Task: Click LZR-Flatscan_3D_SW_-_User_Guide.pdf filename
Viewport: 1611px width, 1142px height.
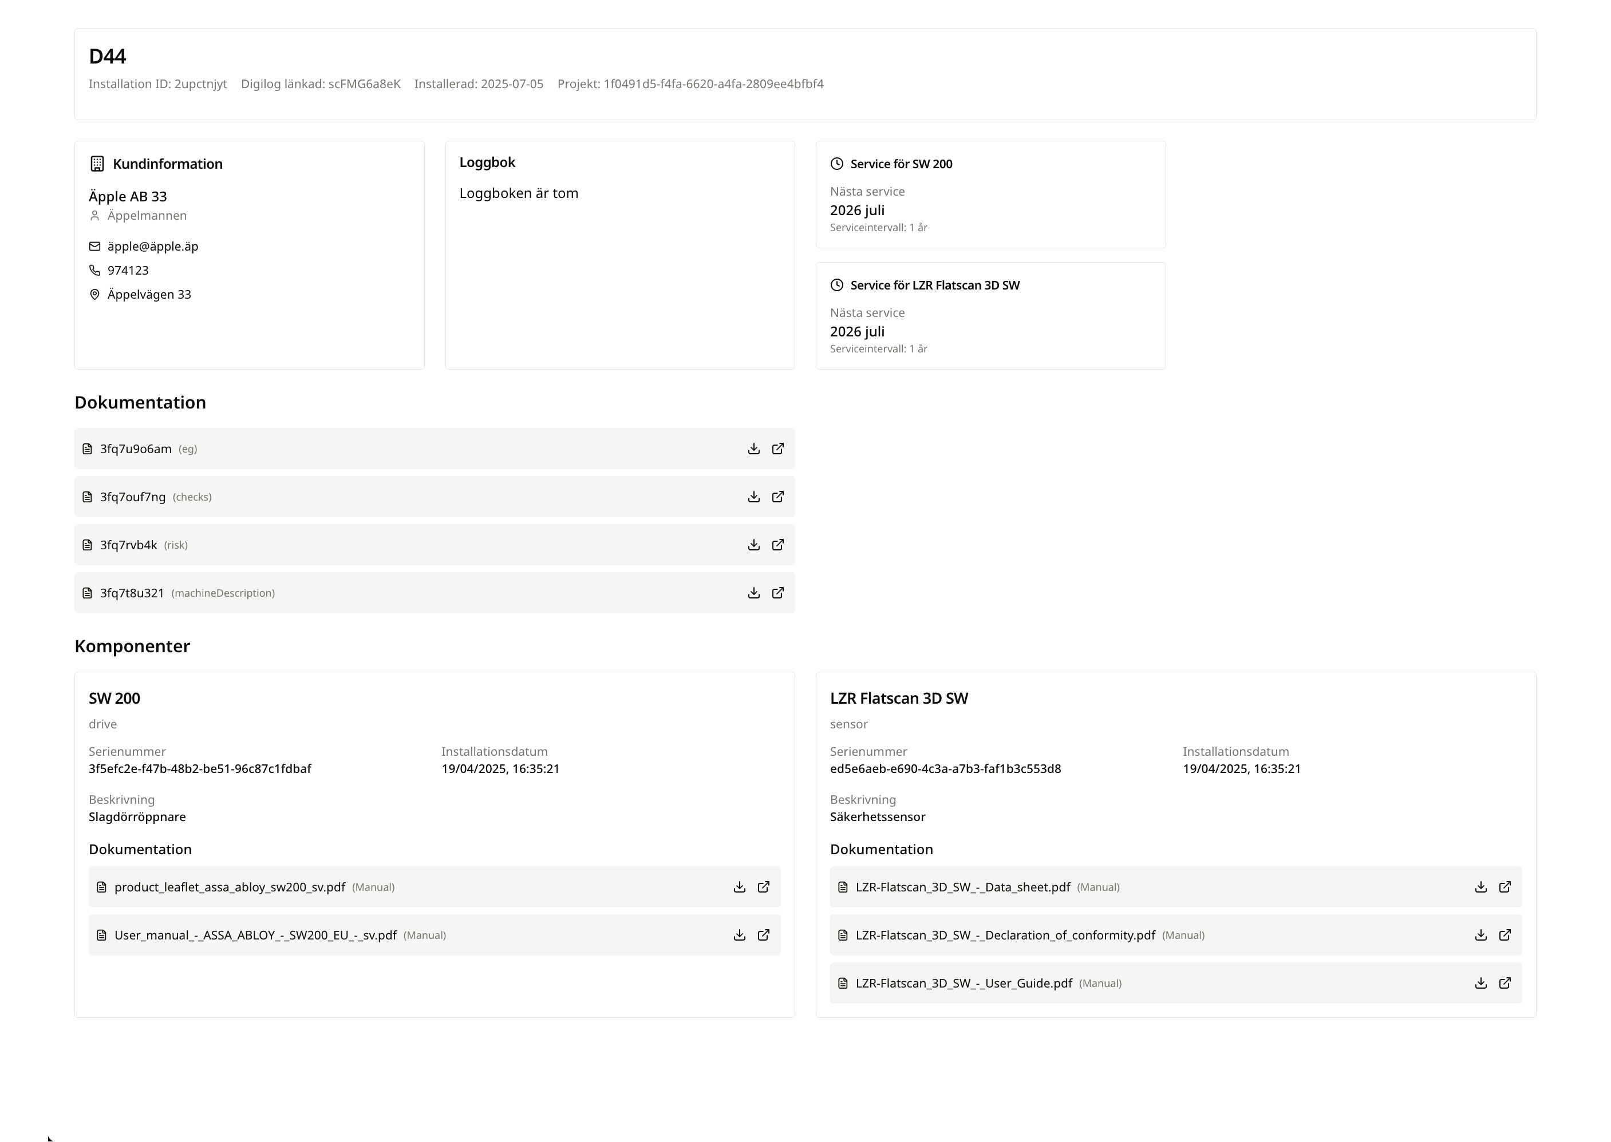Action: 964,983
